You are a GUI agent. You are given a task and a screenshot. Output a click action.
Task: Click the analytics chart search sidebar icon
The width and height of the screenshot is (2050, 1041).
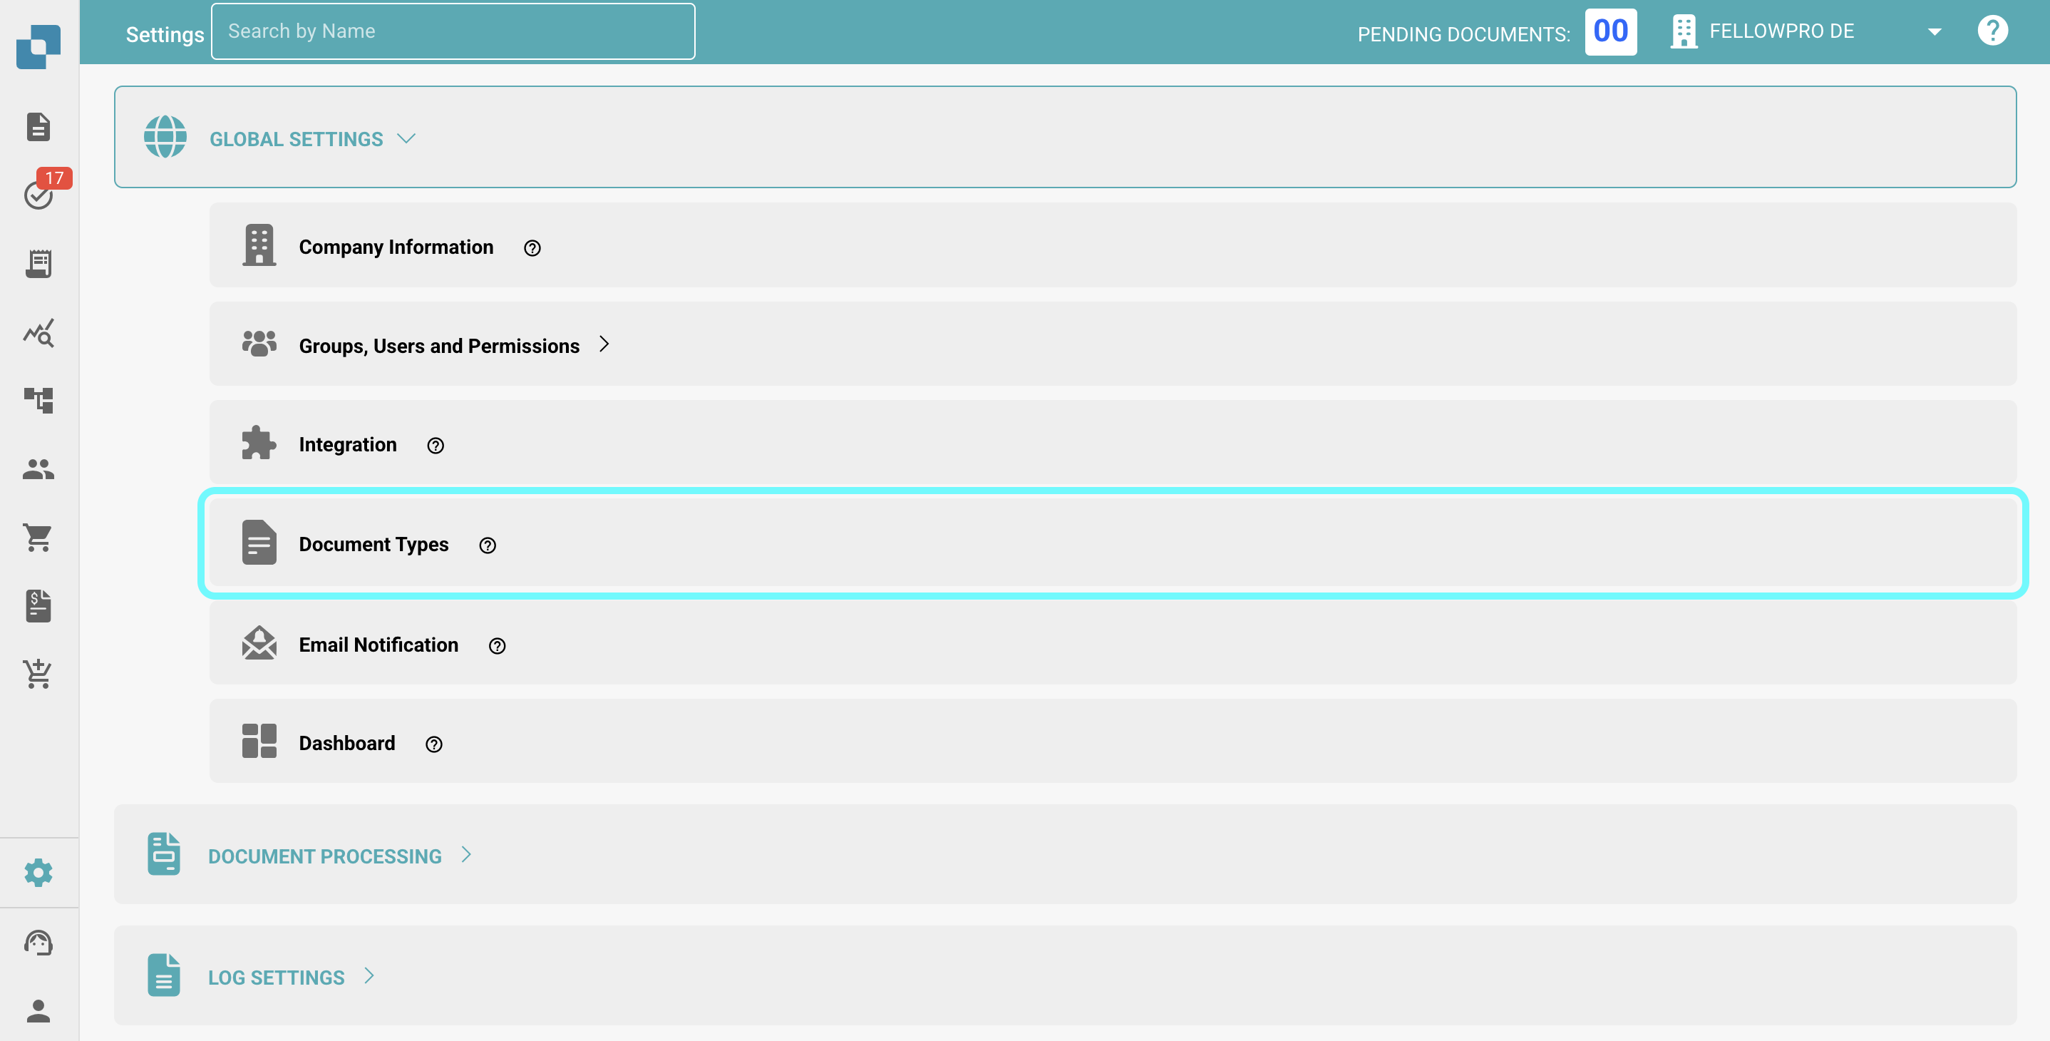pyautogui.click(x=38, y=333)
